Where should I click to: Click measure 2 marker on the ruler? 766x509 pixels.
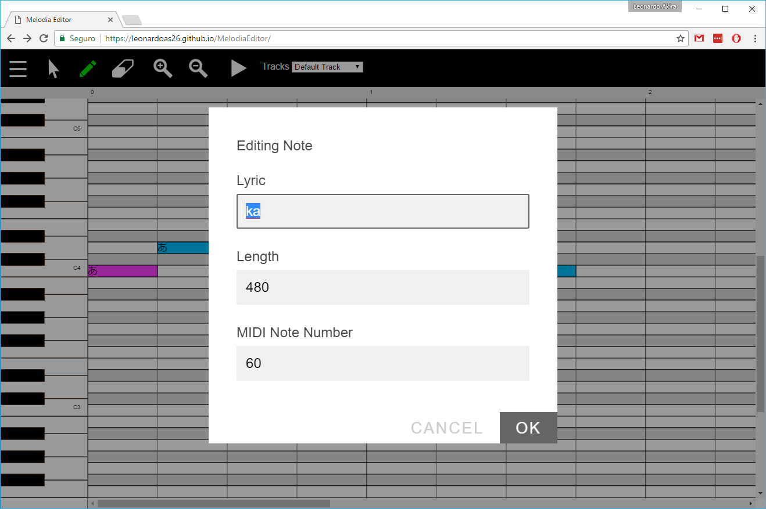[x=650, y=92]
